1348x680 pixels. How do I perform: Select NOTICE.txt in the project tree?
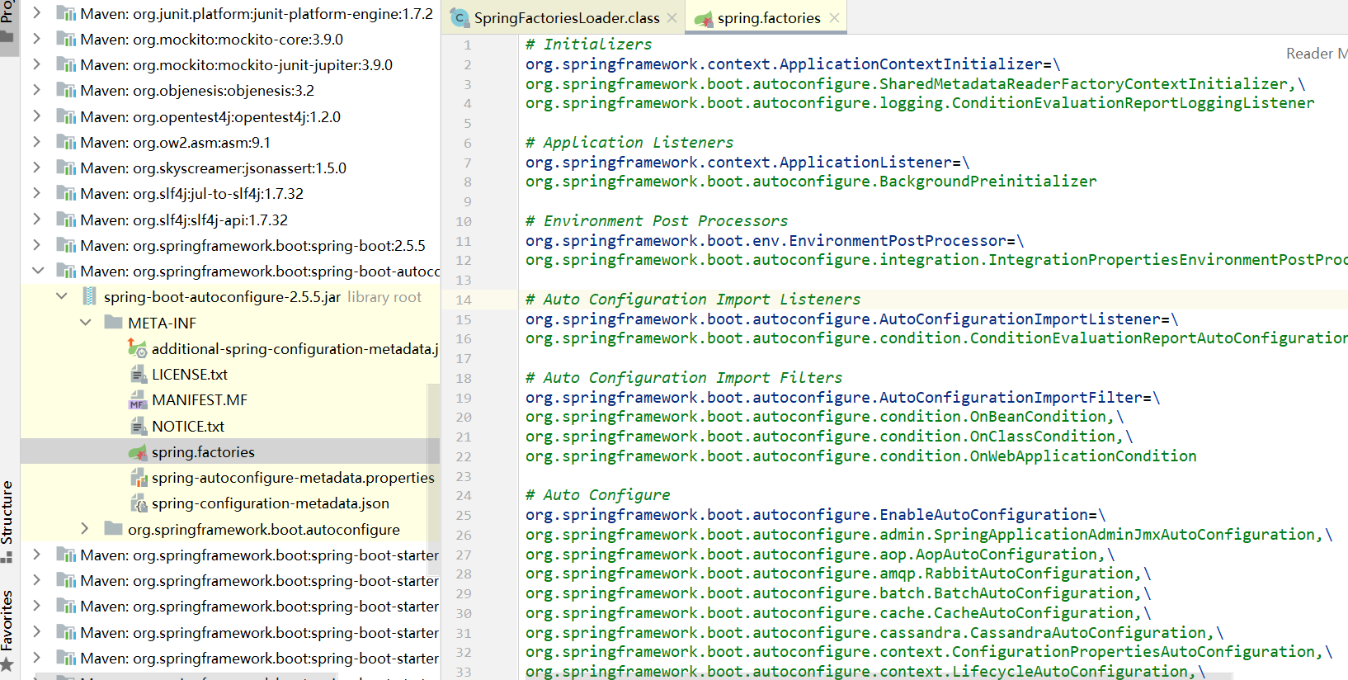188,427
